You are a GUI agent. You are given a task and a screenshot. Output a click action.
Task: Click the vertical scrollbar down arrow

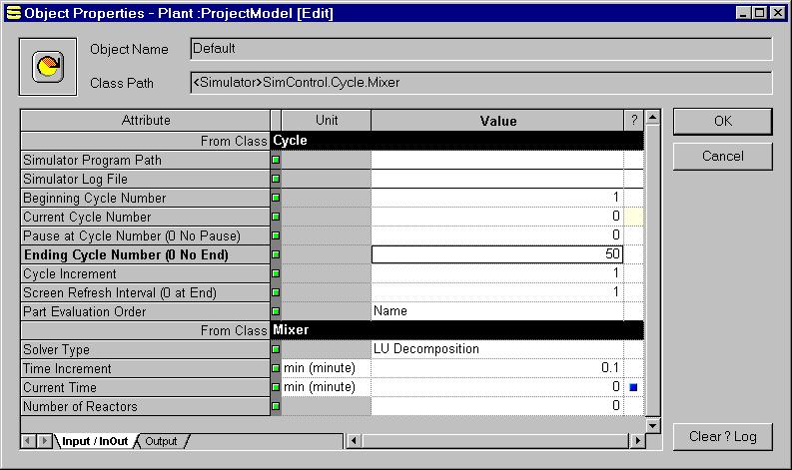tap(652, 426)
